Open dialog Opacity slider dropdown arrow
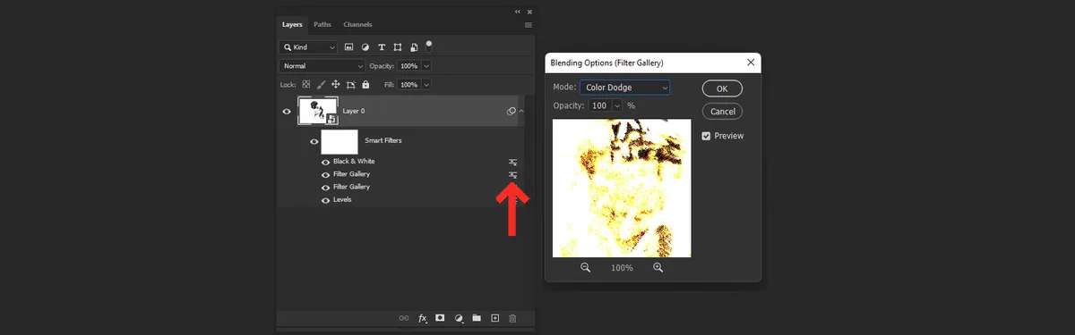Image resolution: width=1075 pixels, height=335 pixels. coord(617,105)
